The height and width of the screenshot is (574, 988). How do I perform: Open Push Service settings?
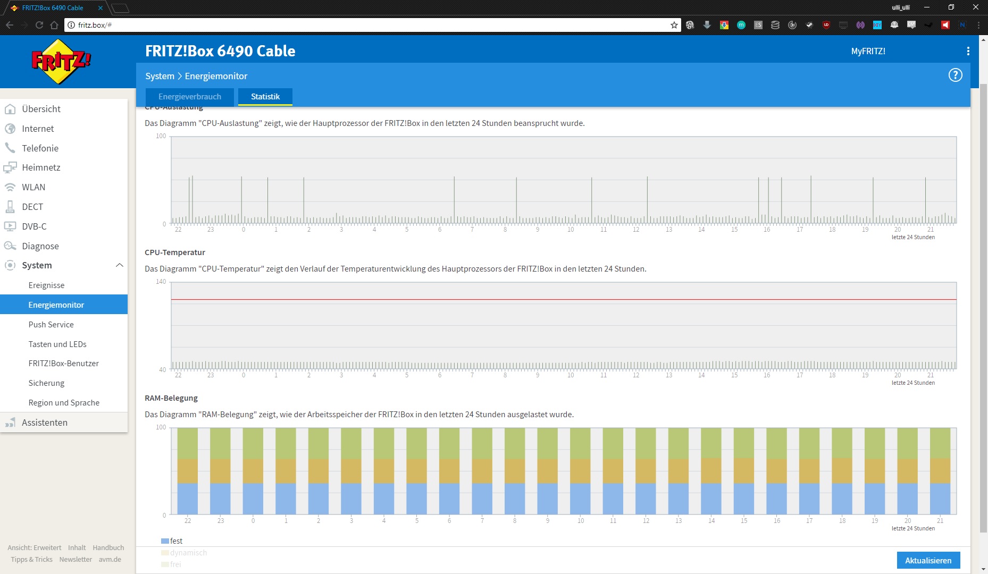51,325
